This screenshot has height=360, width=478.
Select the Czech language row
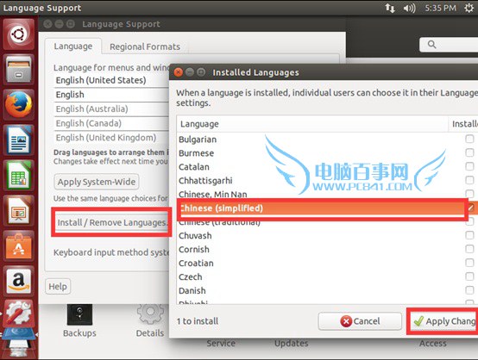(327, 276)
